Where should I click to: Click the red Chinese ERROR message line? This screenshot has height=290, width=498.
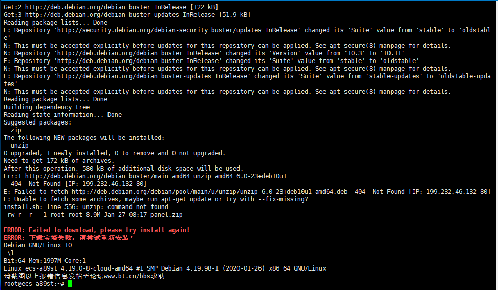coord(68,238)
